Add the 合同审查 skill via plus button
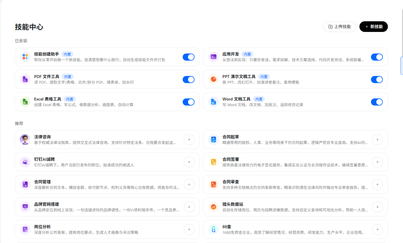 coord(377,185)
